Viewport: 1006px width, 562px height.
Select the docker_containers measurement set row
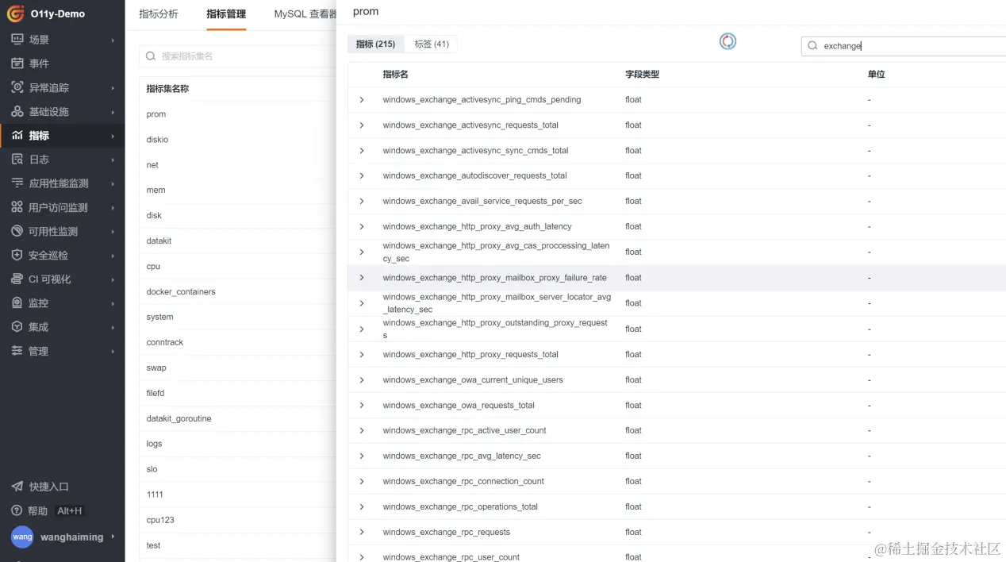(238, 292)
